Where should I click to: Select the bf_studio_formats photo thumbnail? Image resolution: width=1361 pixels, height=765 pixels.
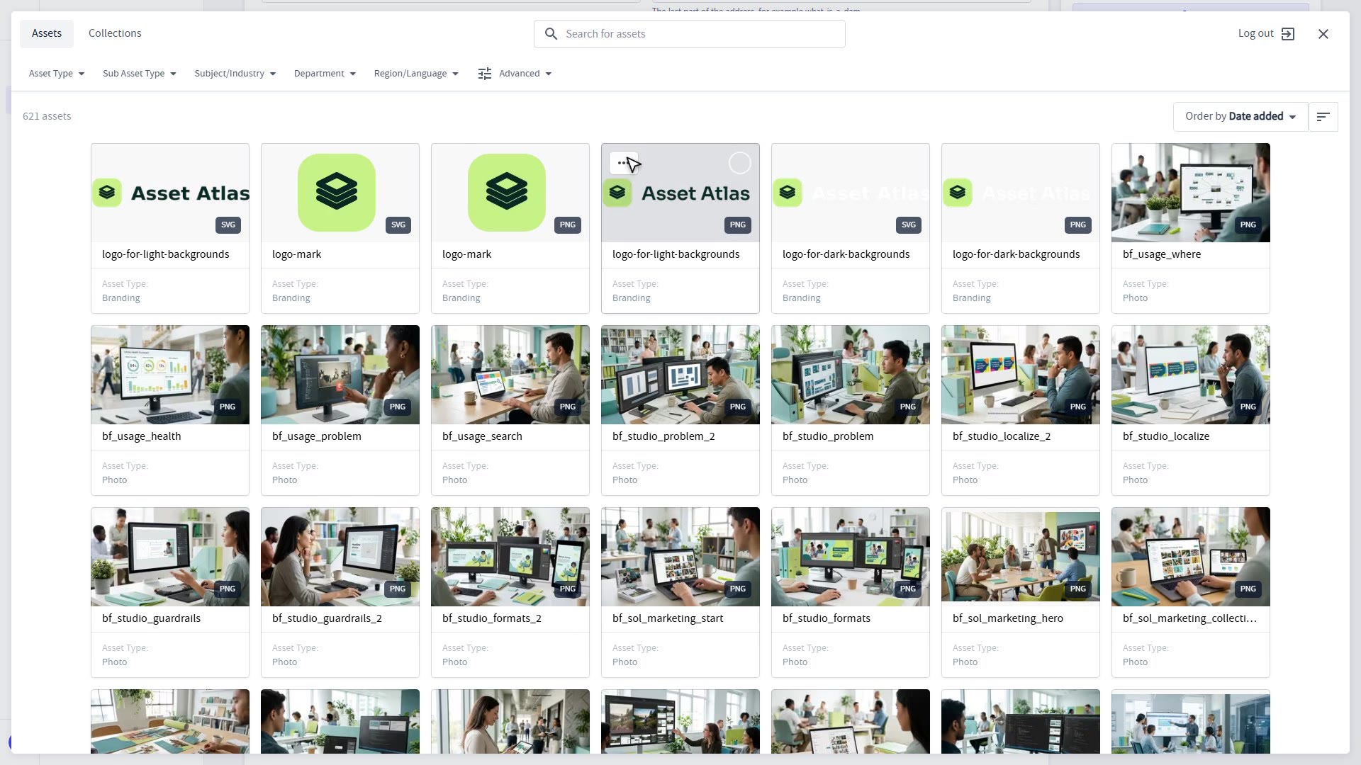pyautogui.click(x=851, y=557)
